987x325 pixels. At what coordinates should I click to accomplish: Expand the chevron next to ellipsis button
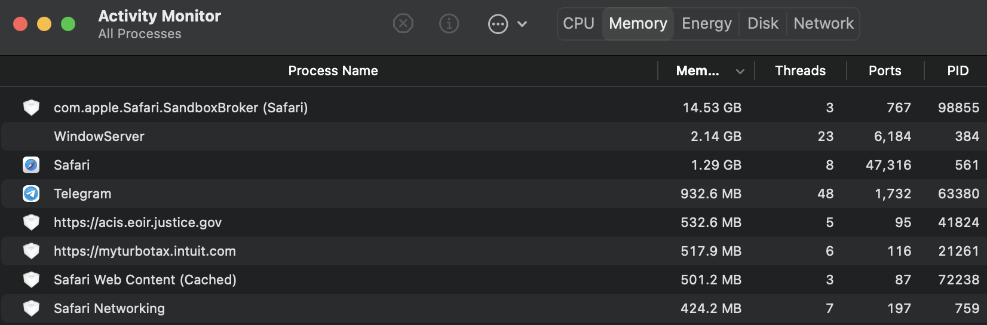pos(522,24)
